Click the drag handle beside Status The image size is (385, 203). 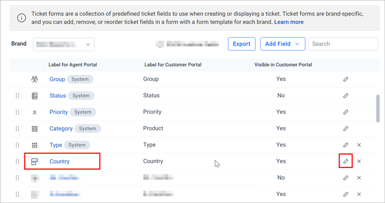(17, 96)
